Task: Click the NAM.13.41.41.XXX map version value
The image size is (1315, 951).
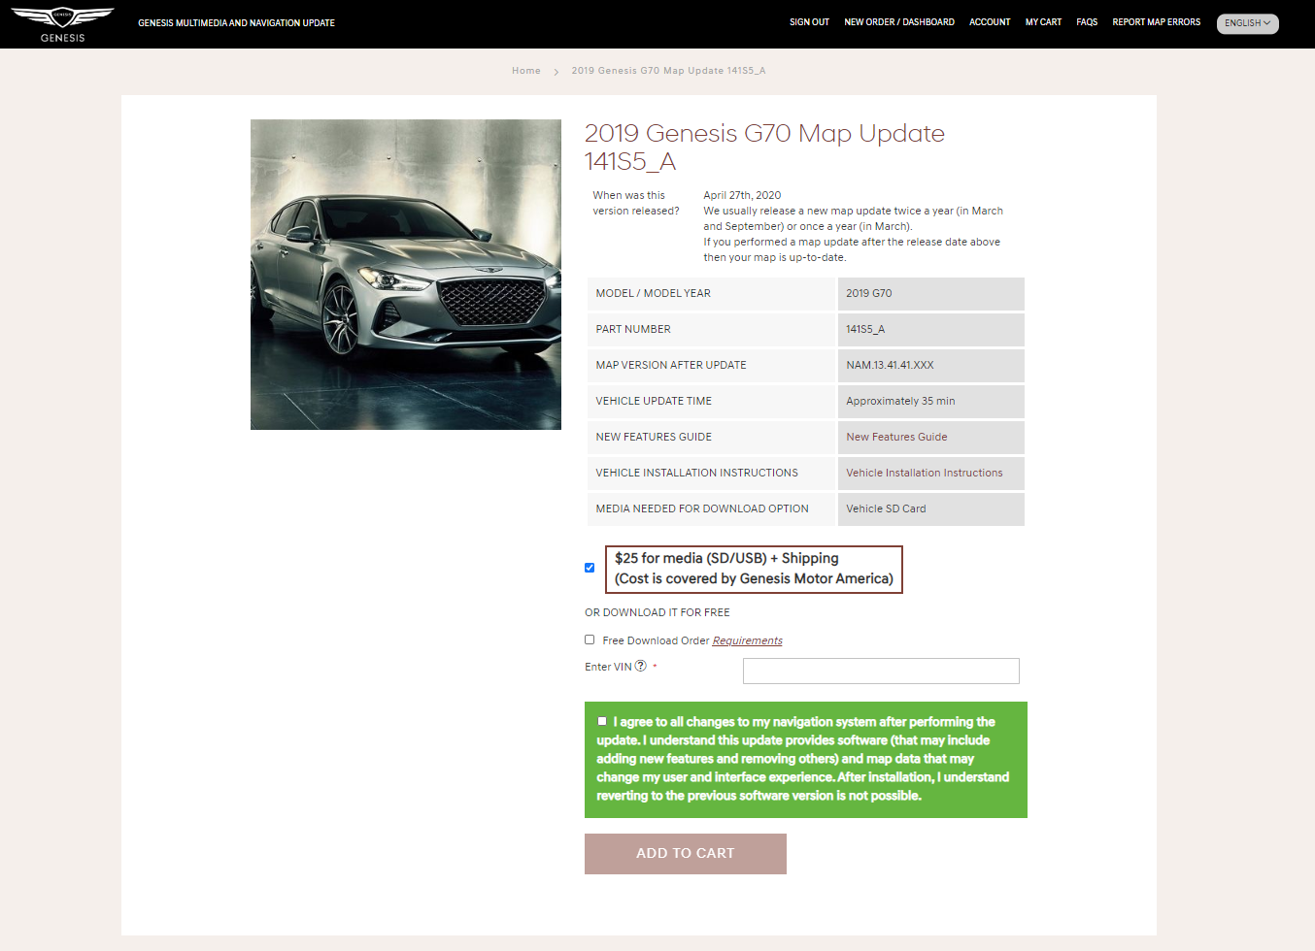Action: pos(890,365)
